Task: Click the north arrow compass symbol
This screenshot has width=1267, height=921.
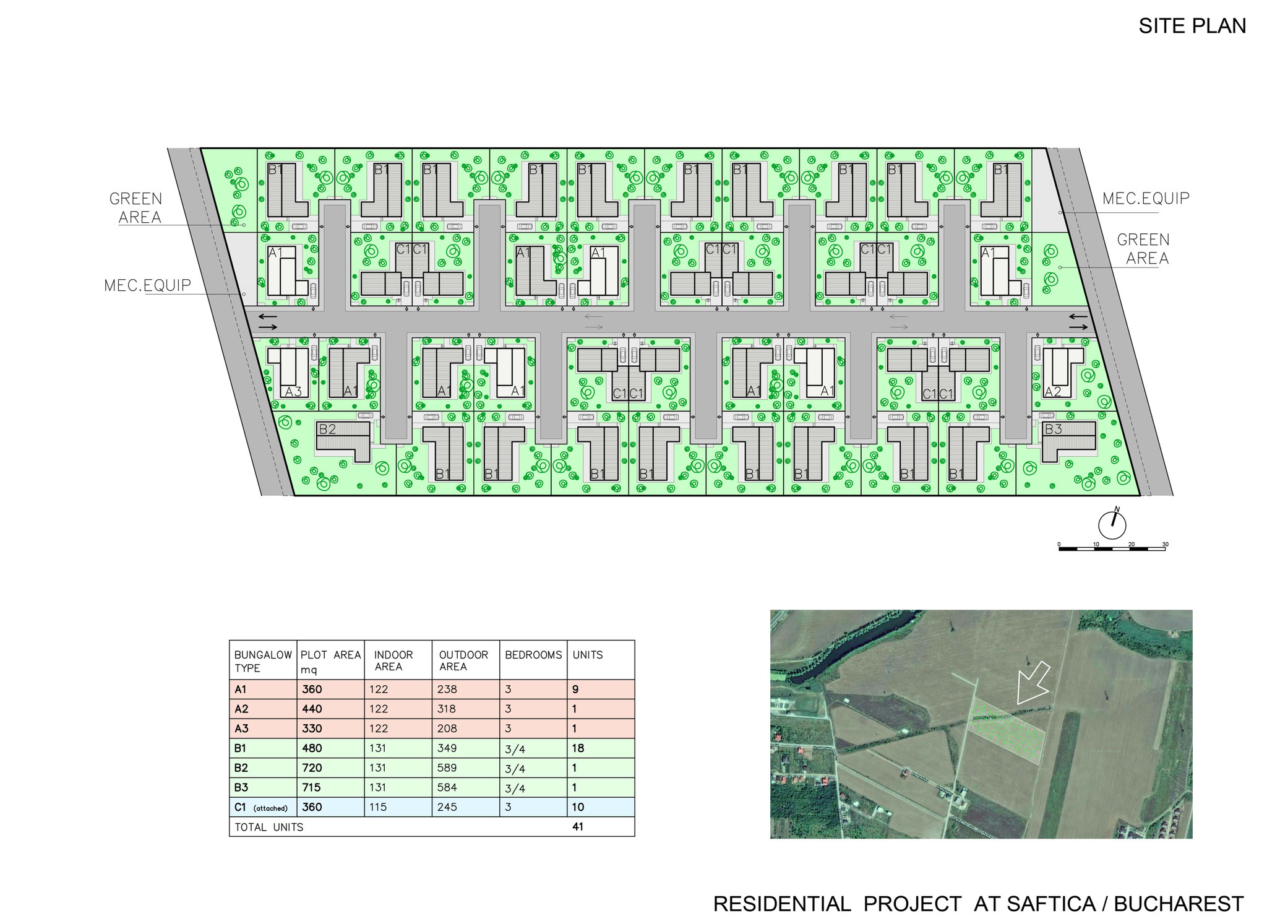Action: (1112, 525)
